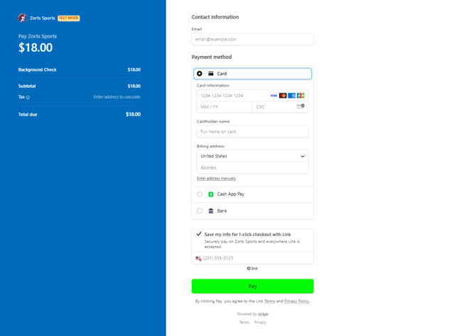Select the Cash App Pay radio option
Image resolution: width=476 pixels, height=336 pixels.
(200, 194)
